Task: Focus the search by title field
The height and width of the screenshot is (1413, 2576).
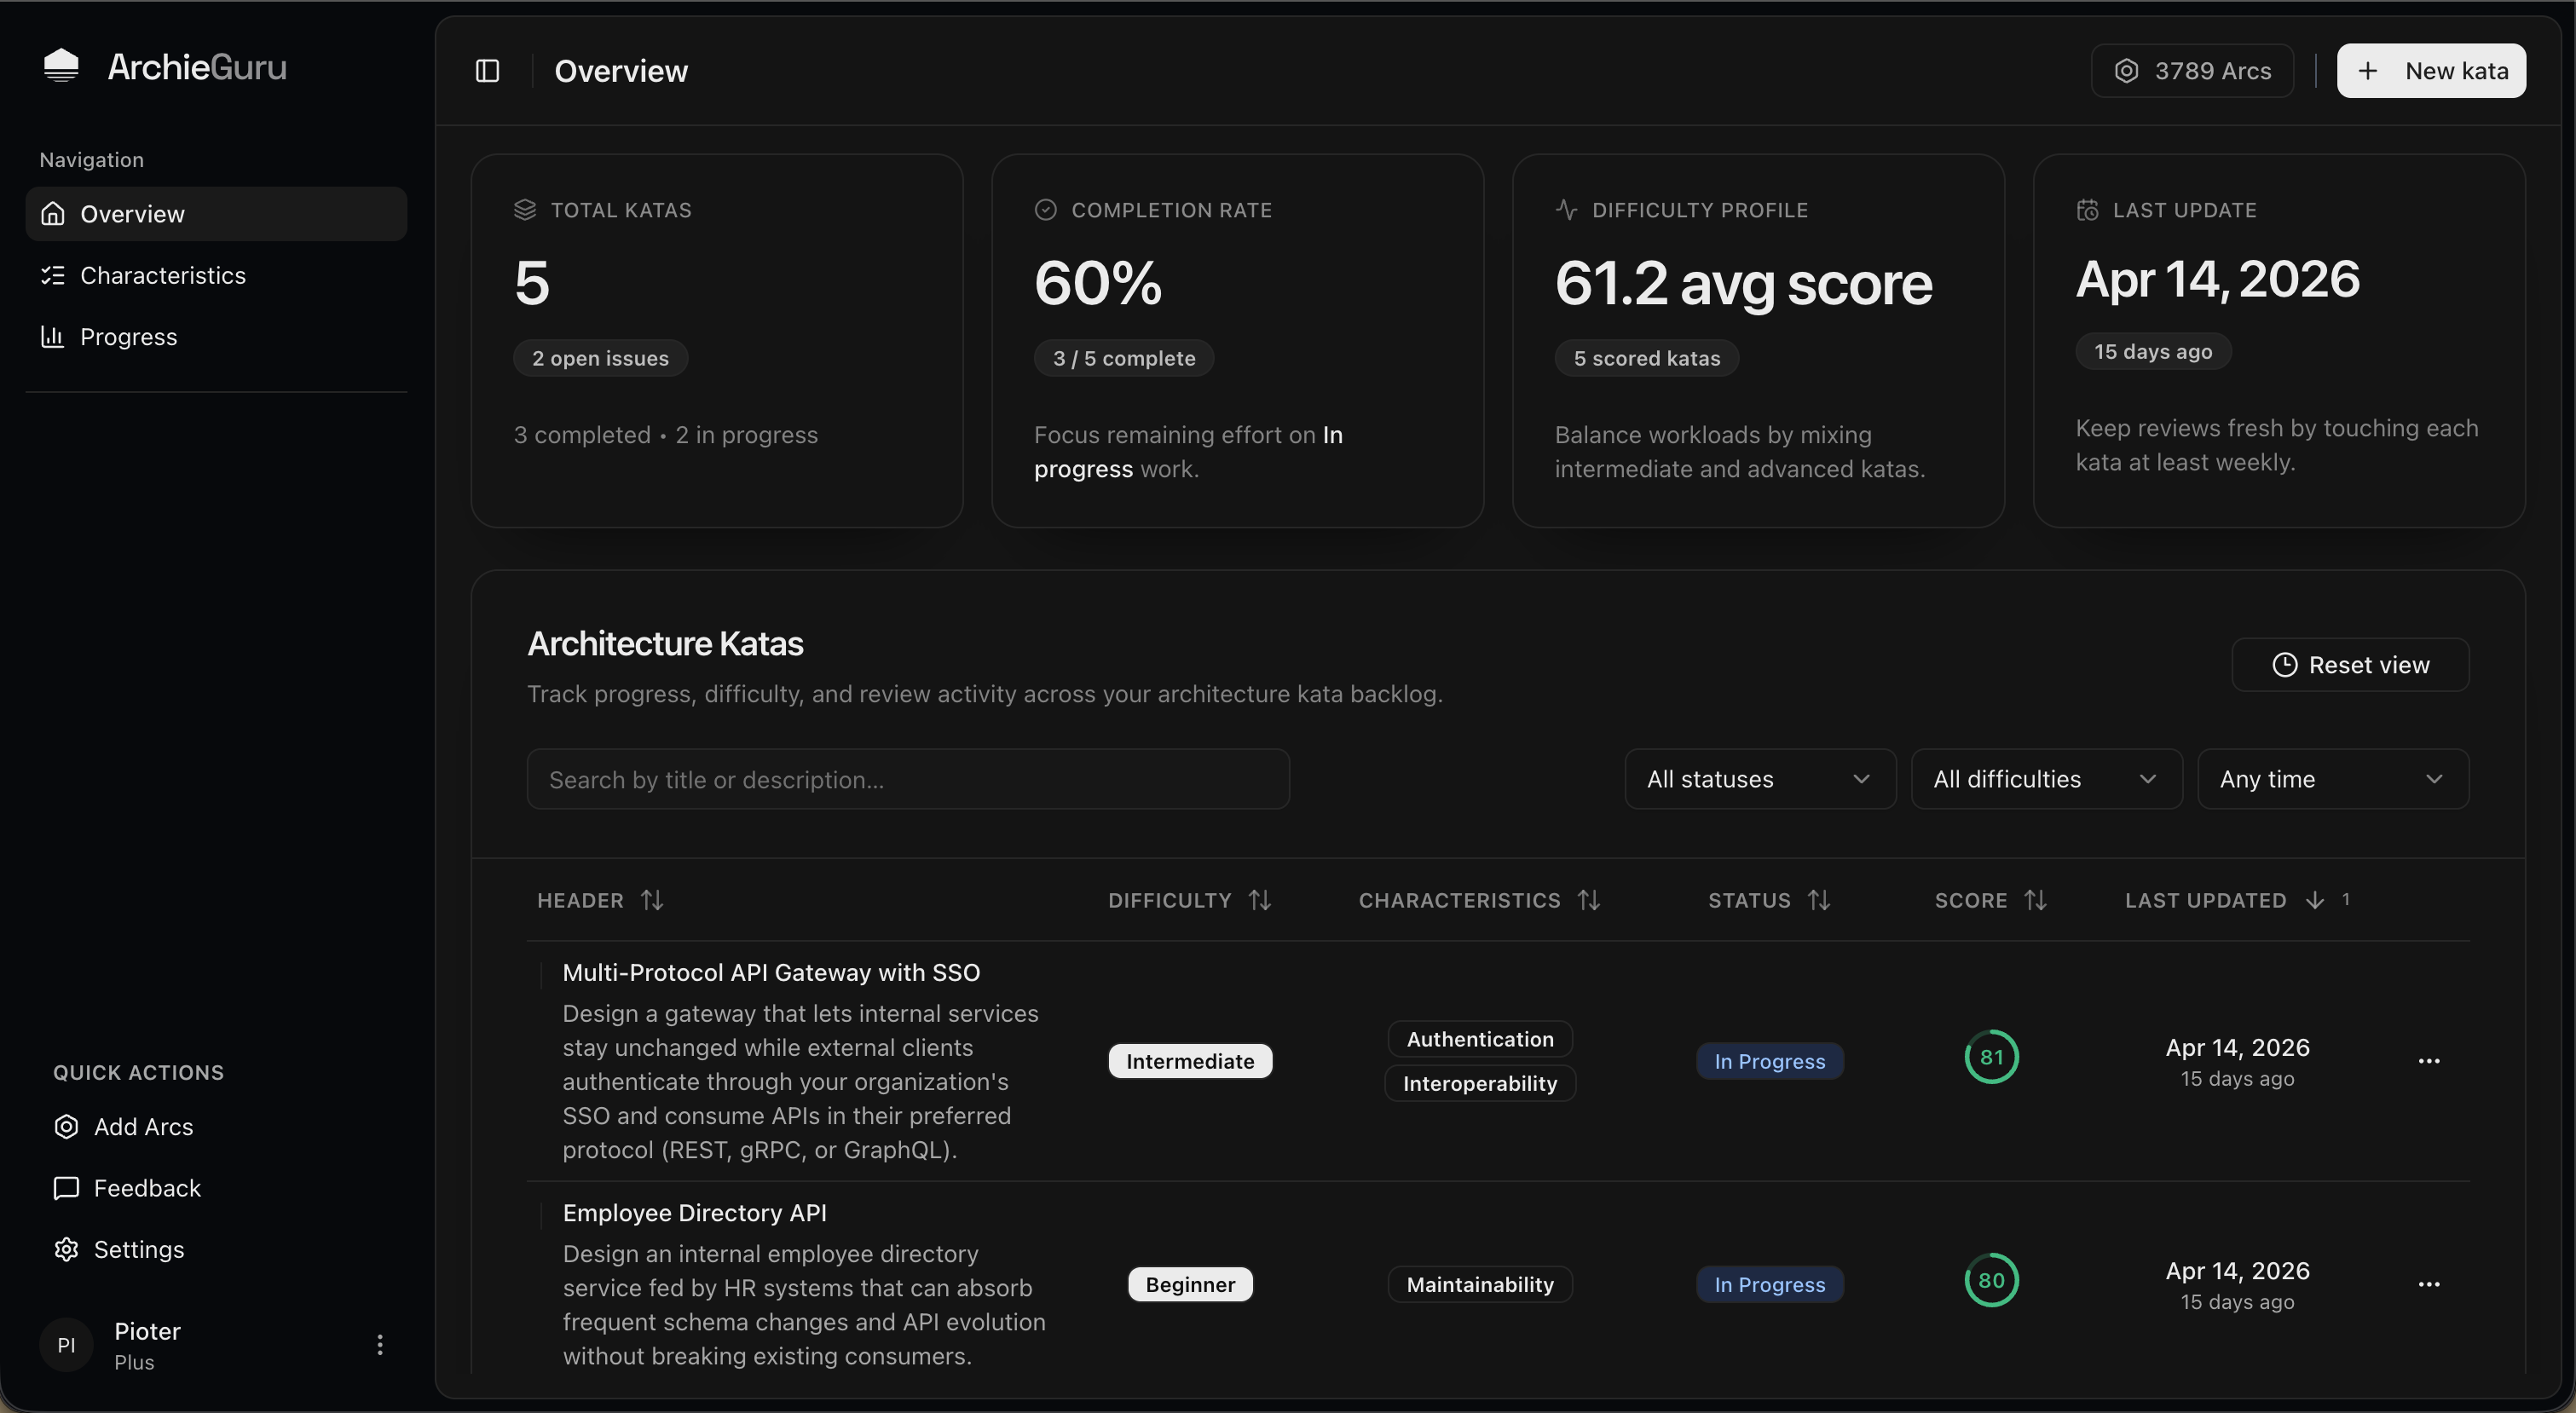Action: [x=907, y=779]
